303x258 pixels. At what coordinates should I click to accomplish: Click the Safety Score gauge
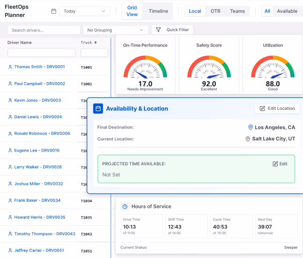[x=209, y=67]
